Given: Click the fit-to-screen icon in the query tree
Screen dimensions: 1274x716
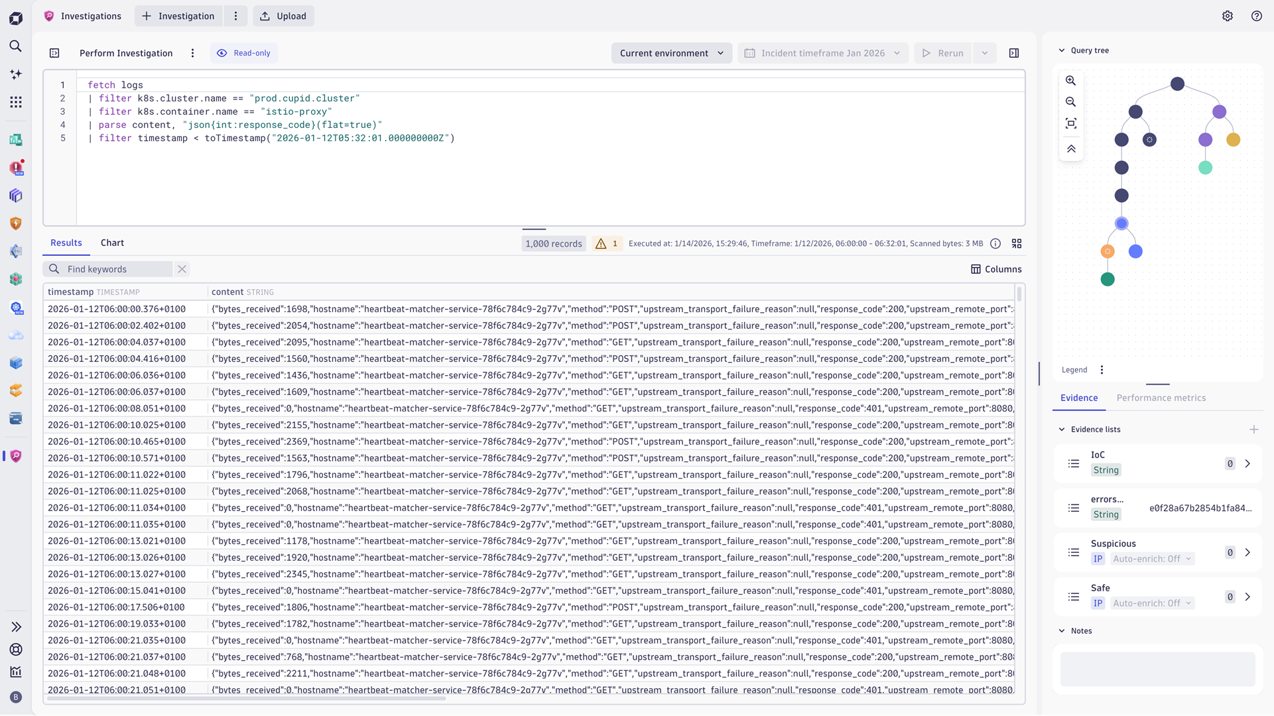Looking at the screenshot, I should coord(1070,123).
